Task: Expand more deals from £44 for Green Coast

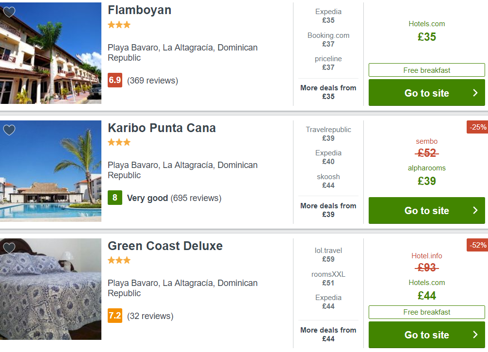Action: pyautogui.click(x=328, y=334)
